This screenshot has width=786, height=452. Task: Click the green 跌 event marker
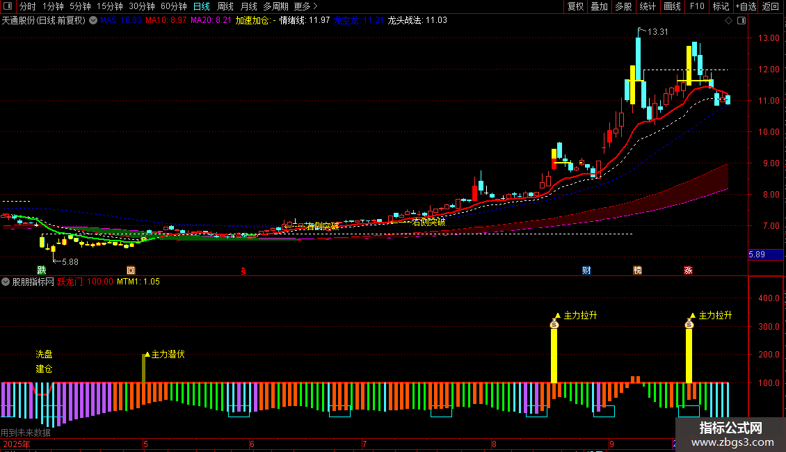pos(42,271)
